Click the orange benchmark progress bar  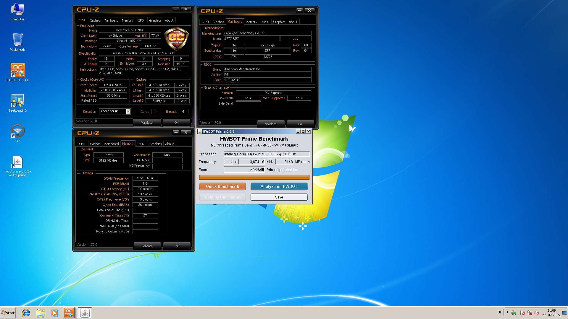click(254, 177)
